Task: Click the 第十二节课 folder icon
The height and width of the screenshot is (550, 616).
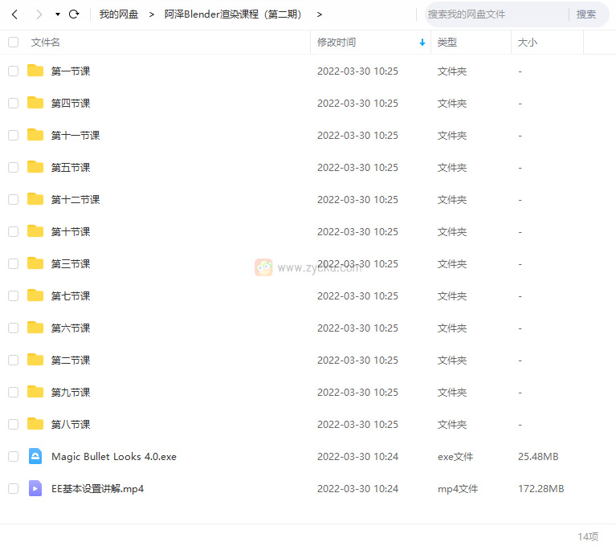Action: point(35,199)
